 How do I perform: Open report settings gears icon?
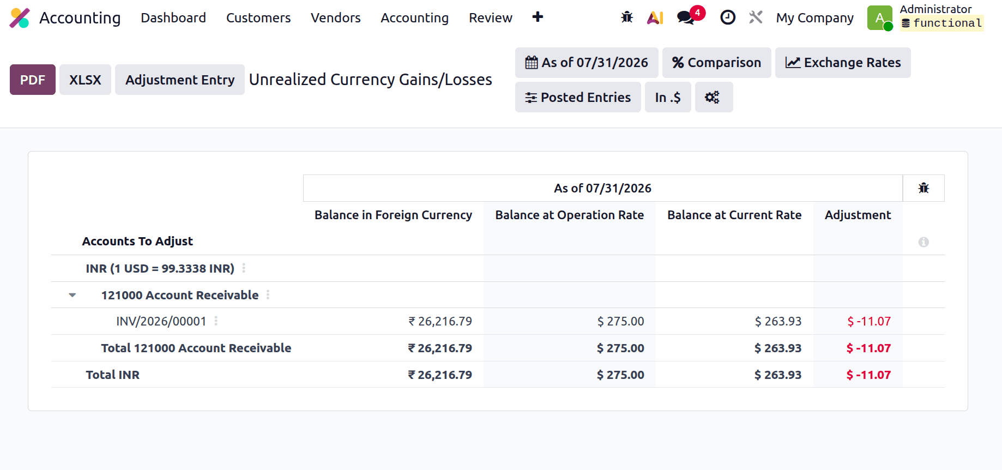coord(713,97)
